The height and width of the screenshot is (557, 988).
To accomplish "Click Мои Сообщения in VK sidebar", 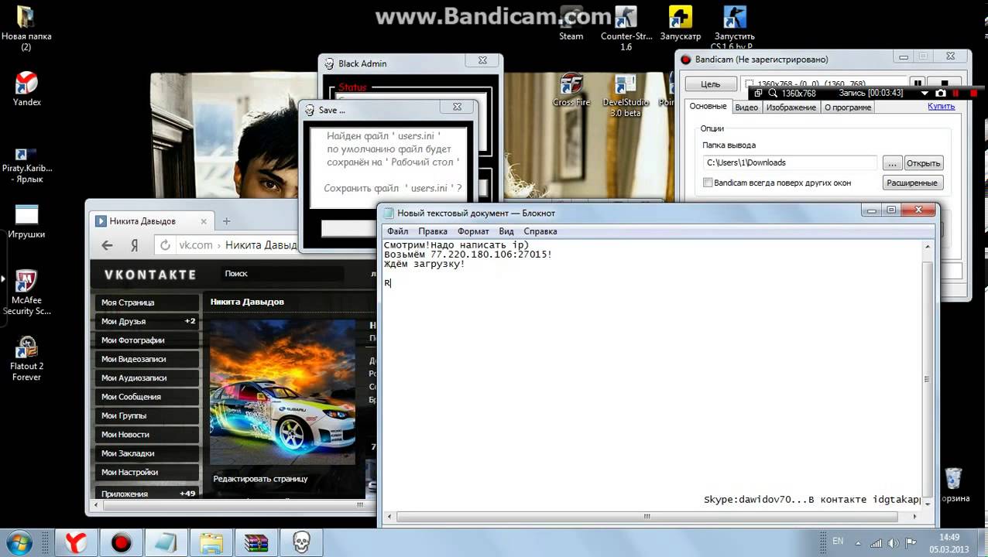I will click(148, 397).
